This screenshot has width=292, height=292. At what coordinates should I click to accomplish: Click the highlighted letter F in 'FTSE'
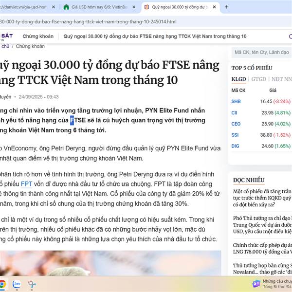coord(72,120)
